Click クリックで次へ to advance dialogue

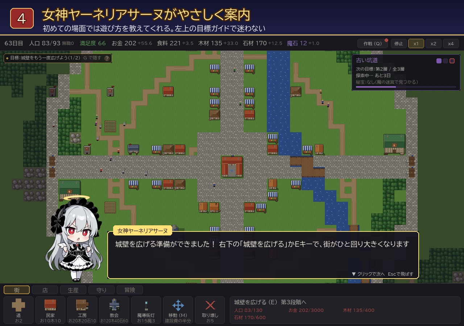(368, 274)
